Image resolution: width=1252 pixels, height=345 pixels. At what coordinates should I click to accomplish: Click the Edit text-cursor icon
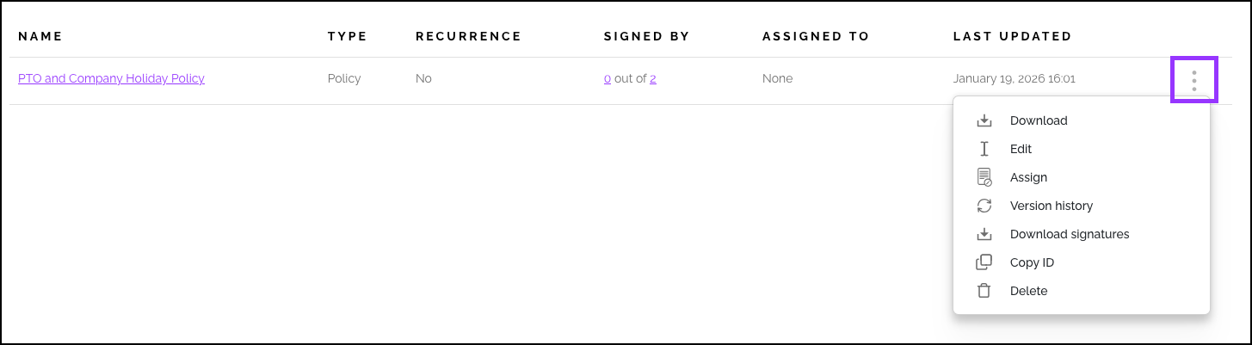[x=984, y=149]
